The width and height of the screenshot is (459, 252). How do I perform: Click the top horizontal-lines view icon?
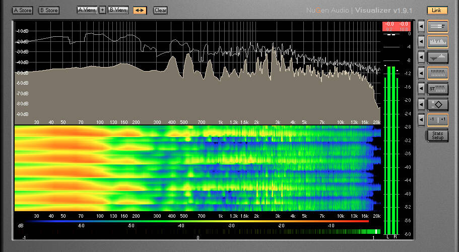coord(437,26)
